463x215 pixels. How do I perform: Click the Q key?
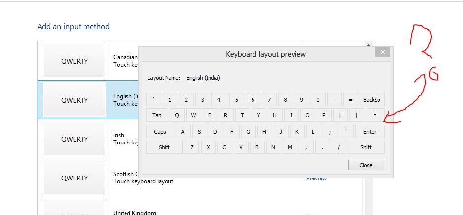coord(177,115)
